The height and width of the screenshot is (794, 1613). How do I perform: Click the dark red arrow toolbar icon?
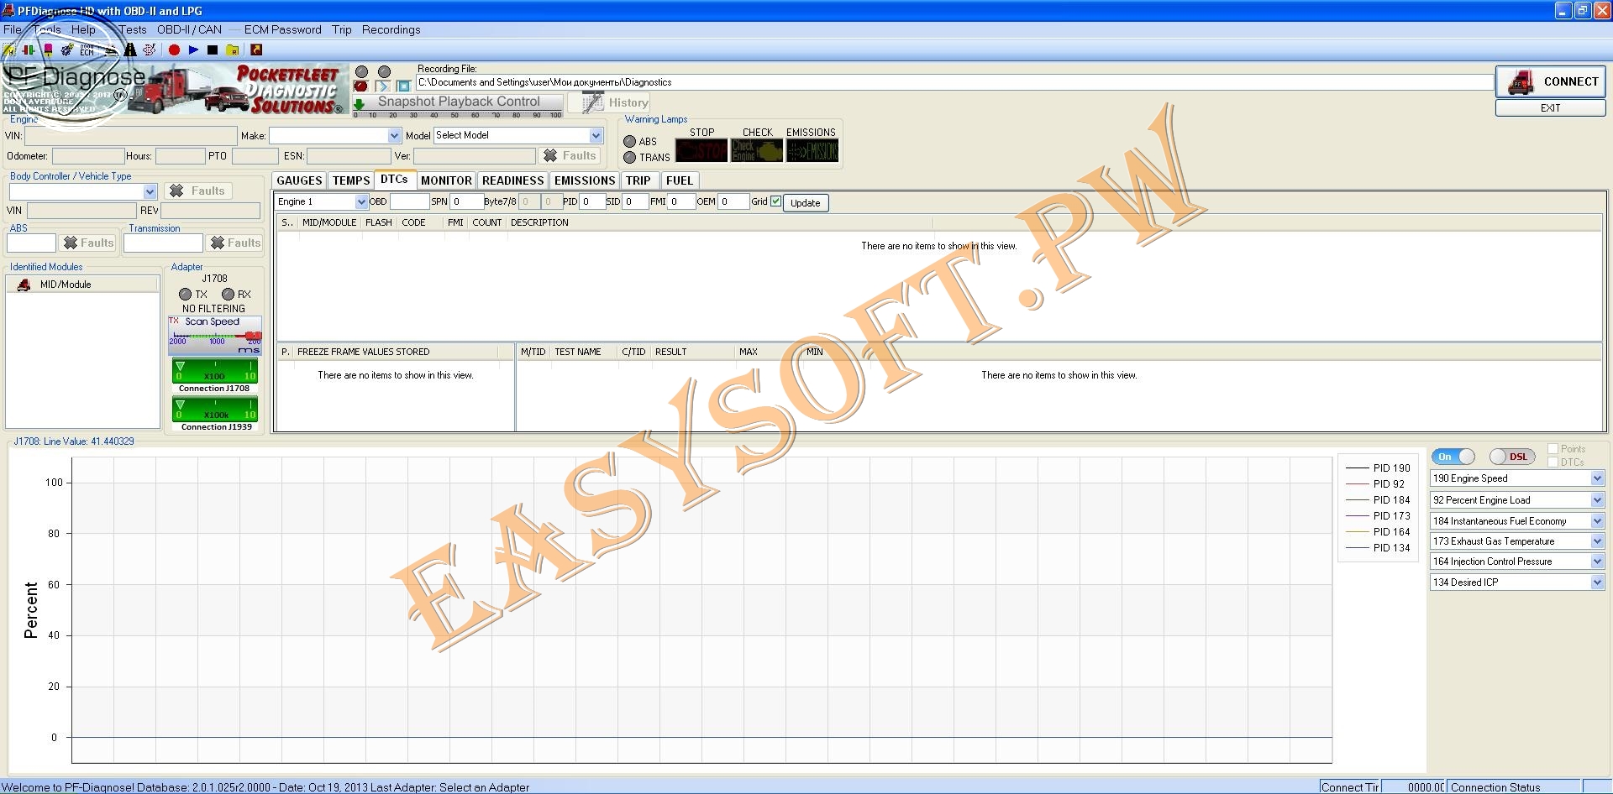(256, 50)
